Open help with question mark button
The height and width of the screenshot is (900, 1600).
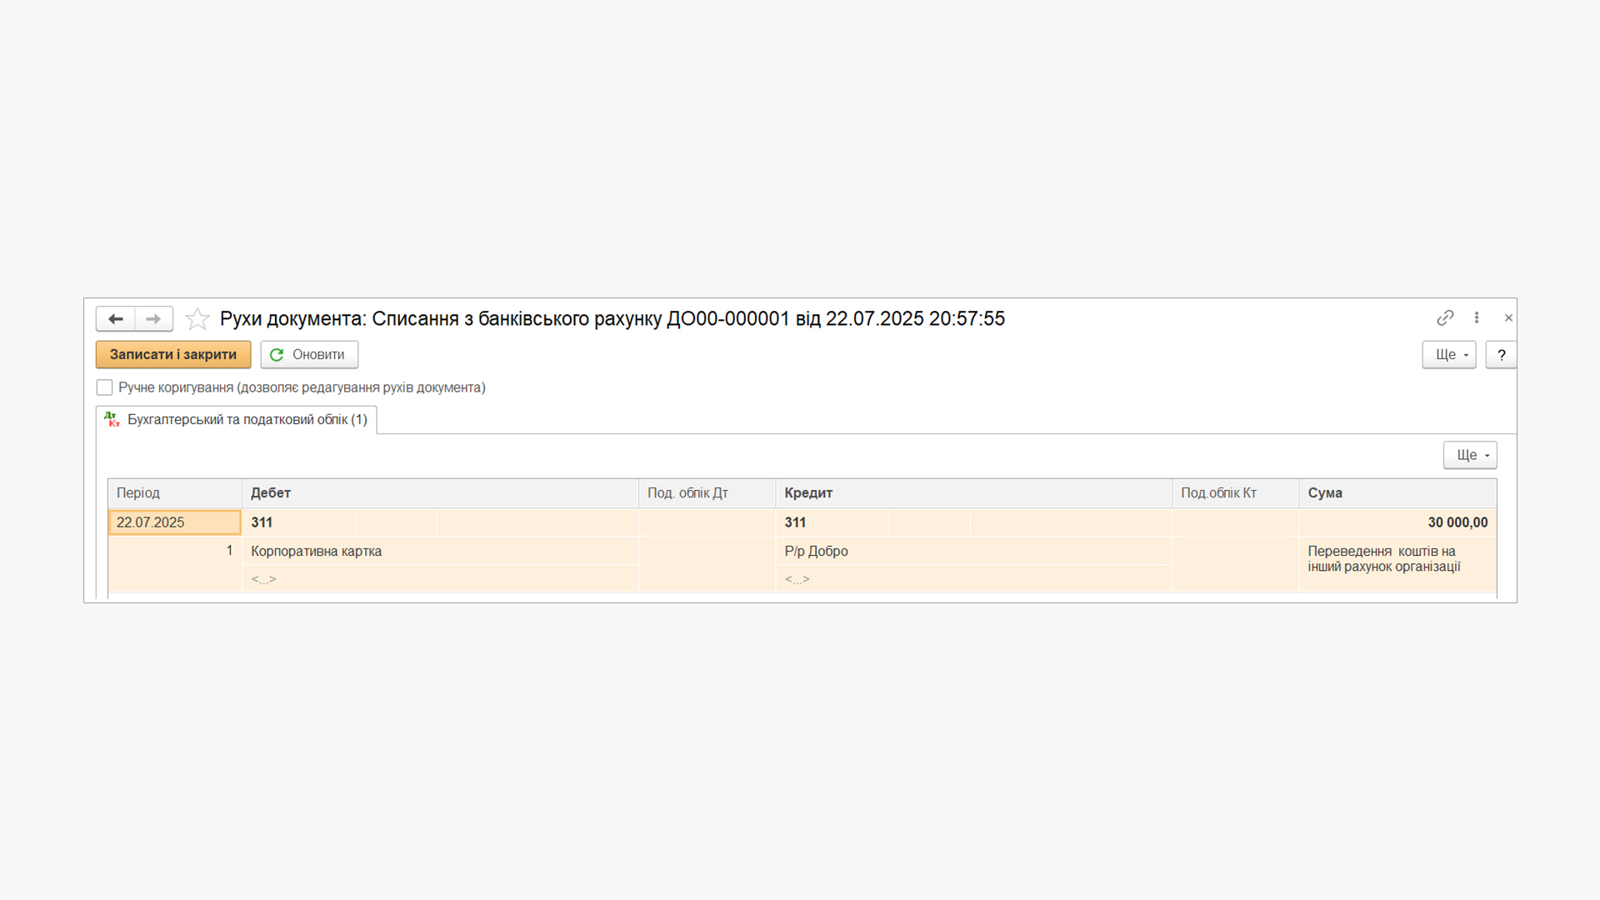pos(1501,355)
